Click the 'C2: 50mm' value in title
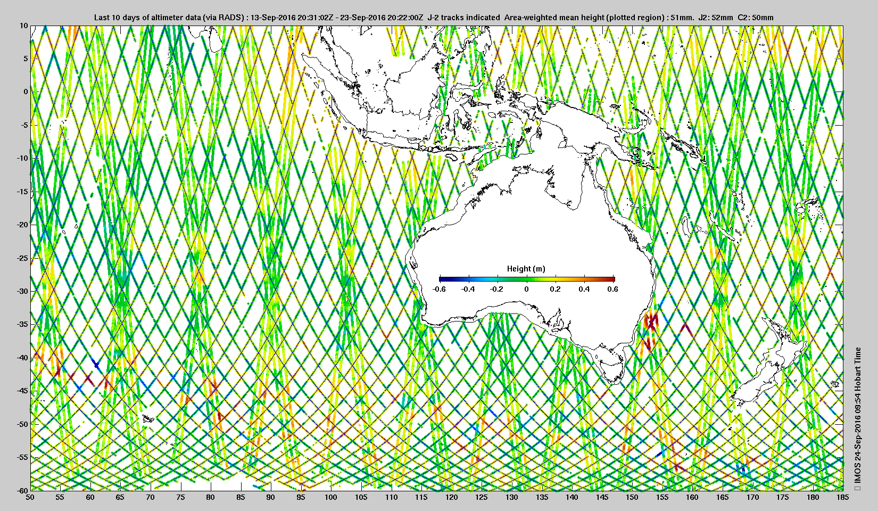Screen dimensions: 878x511 pyautogui.click(x=756, y=18)
